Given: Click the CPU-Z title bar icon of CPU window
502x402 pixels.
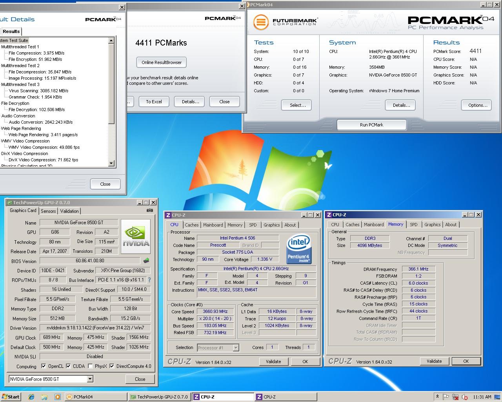Looking at the screenshot, I should (168, 215).
